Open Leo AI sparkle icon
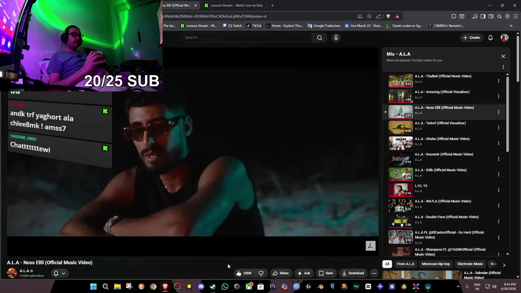 [499, 16]
